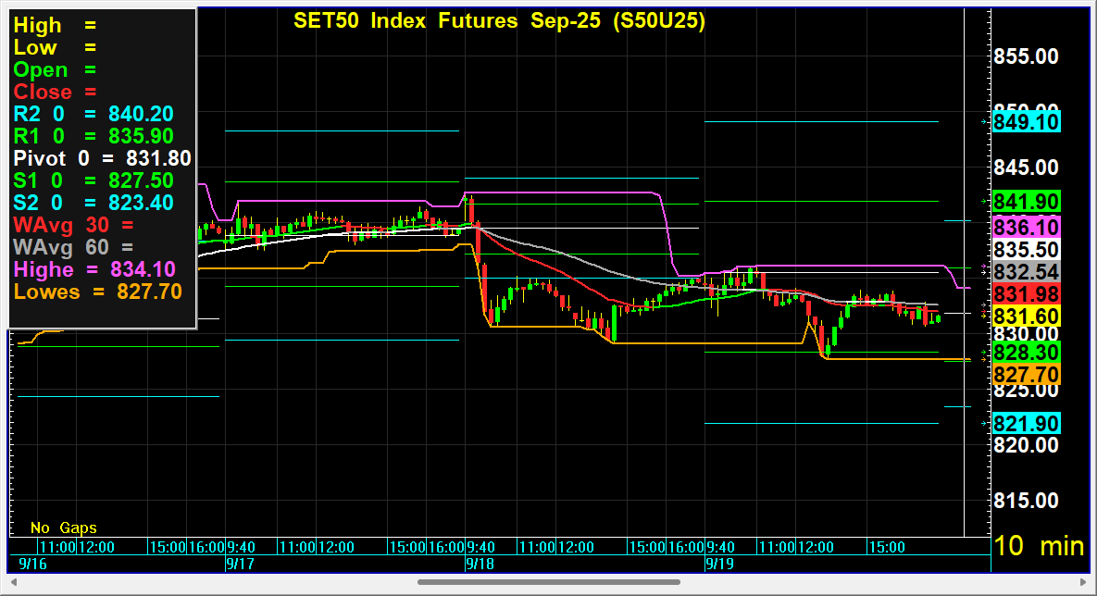The width and height of the screenshot is (1097, 596).
Task: Click the 815.00 price axis label
Action: tap(1027, 501)
